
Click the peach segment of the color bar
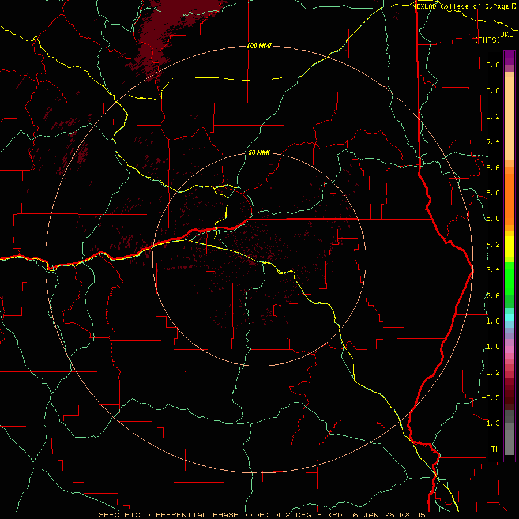pyautogui.click(x=509, y=118)
